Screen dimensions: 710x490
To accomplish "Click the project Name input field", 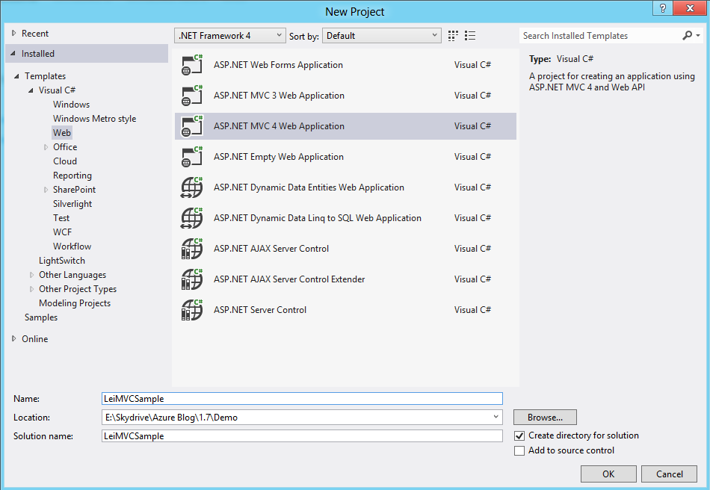I will (302, 399).
